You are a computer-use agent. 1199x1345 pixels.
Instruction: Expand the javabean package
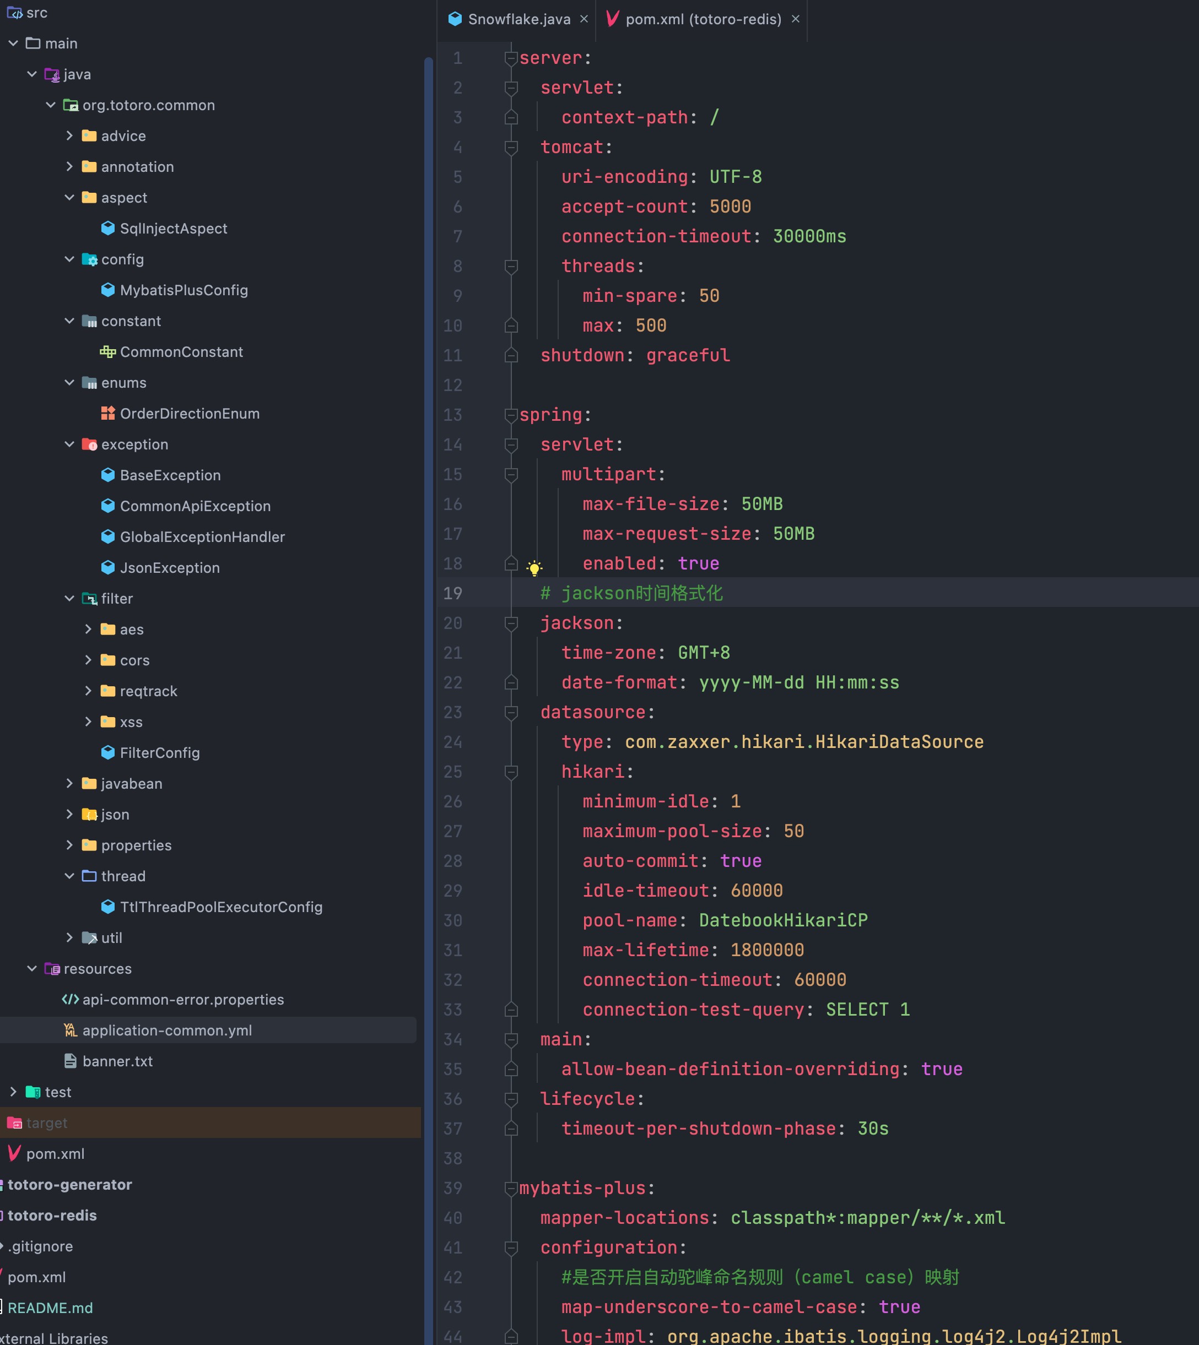point(69,783)
